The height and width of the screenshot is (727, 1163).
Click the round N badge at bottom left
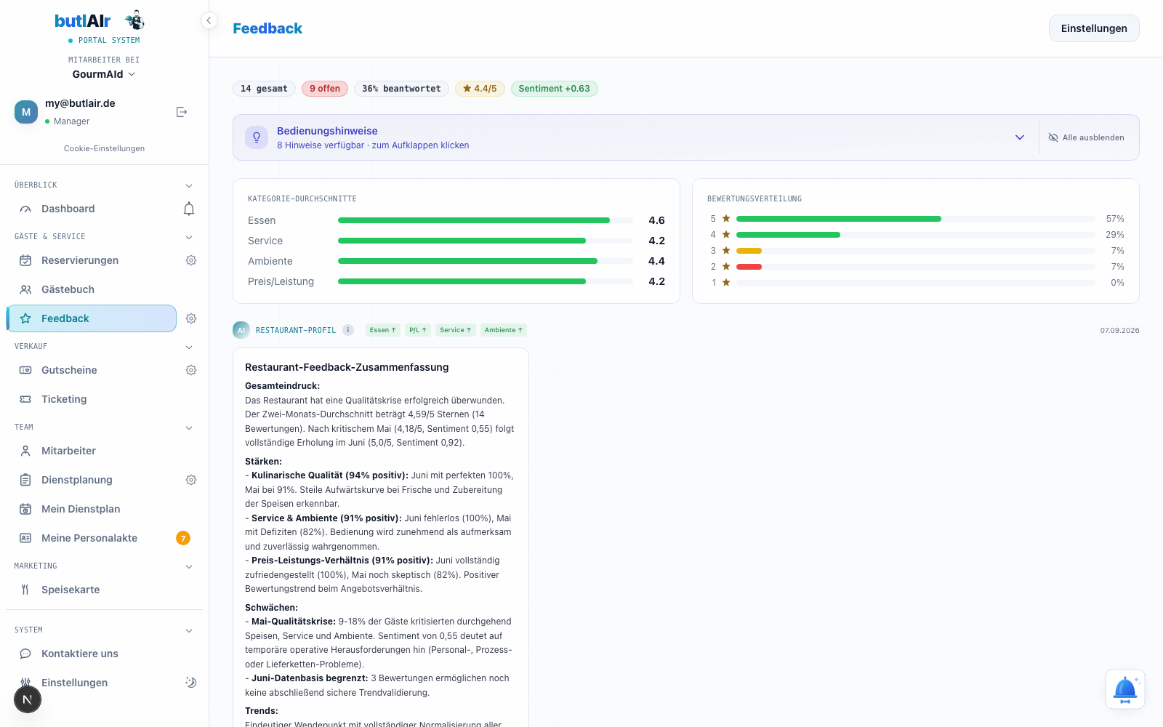pos(28,699)
